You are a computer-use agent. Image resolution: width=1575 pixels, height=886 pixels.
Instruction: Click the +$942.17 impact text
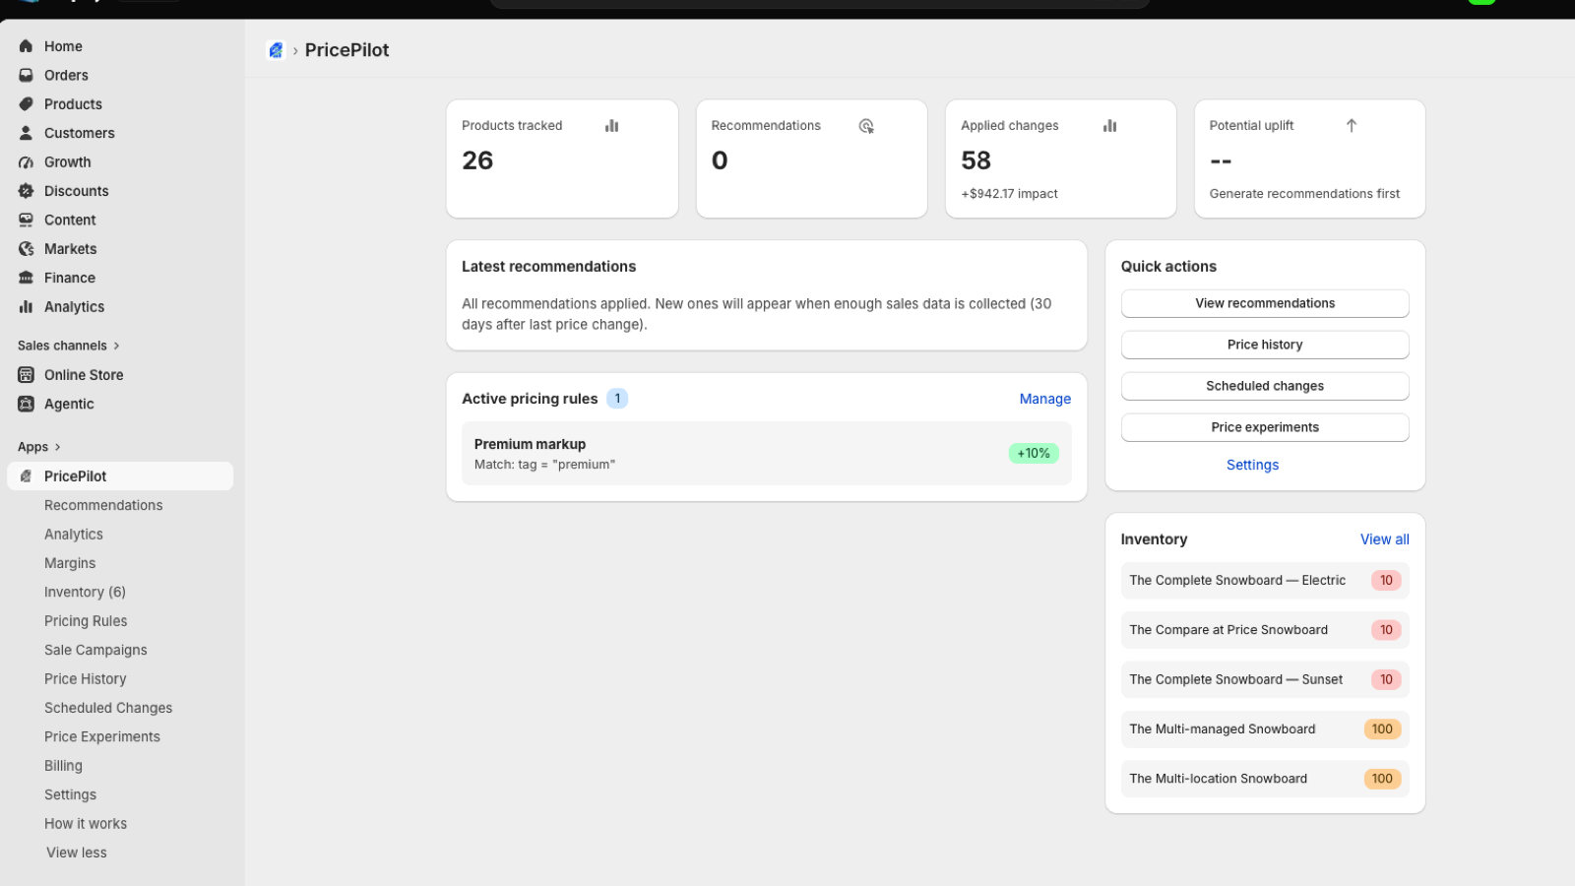pyautogui.click(x=1009, y=194)
